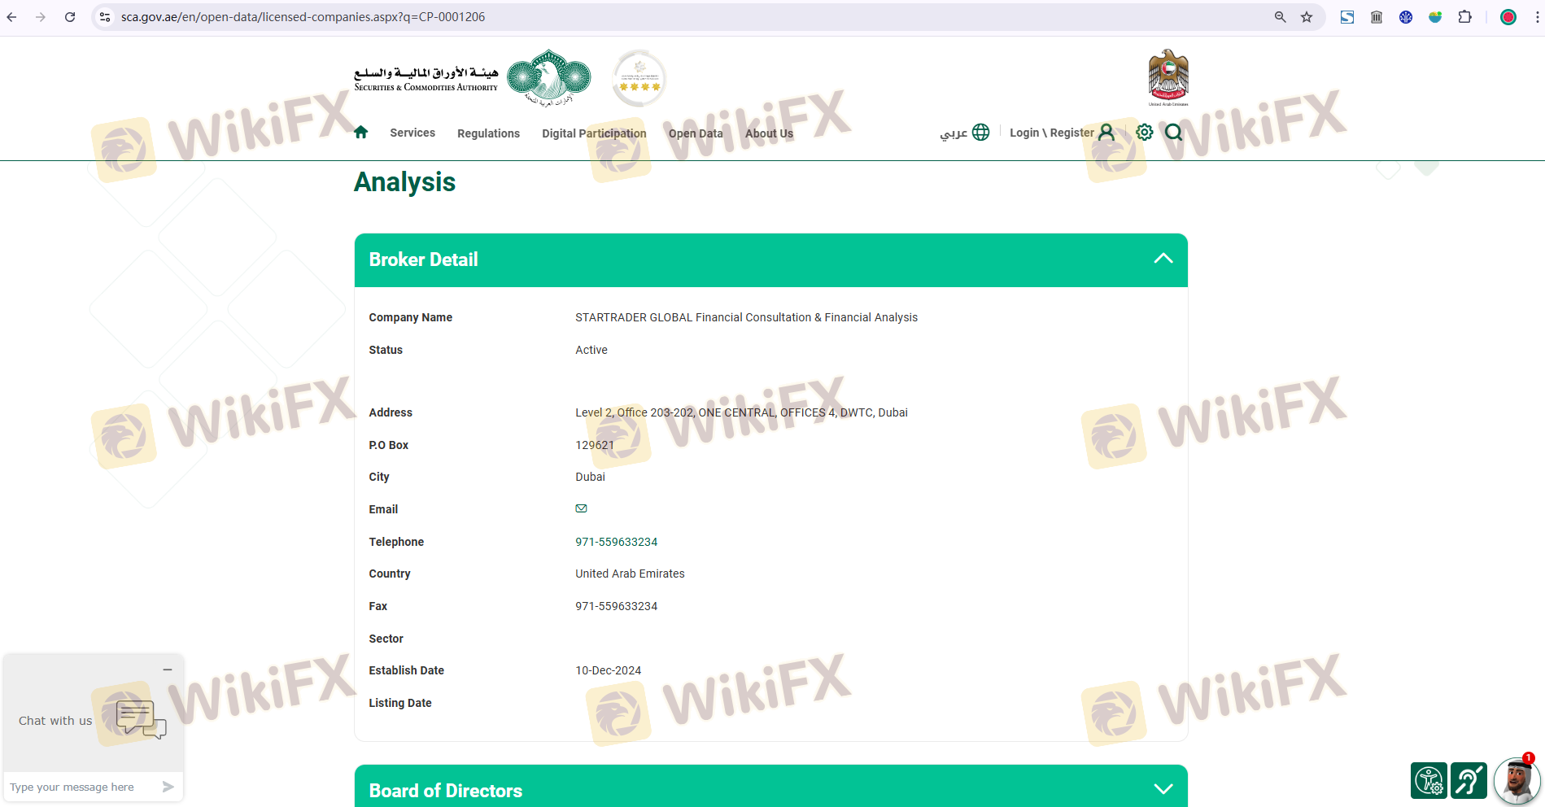Open the Services menu

(x=412, y=133)
